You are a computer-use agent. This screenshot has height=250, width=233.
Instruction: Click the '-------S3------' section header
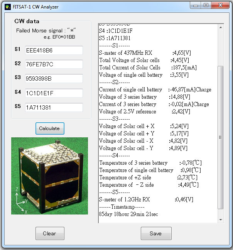(x=115, y=119)
